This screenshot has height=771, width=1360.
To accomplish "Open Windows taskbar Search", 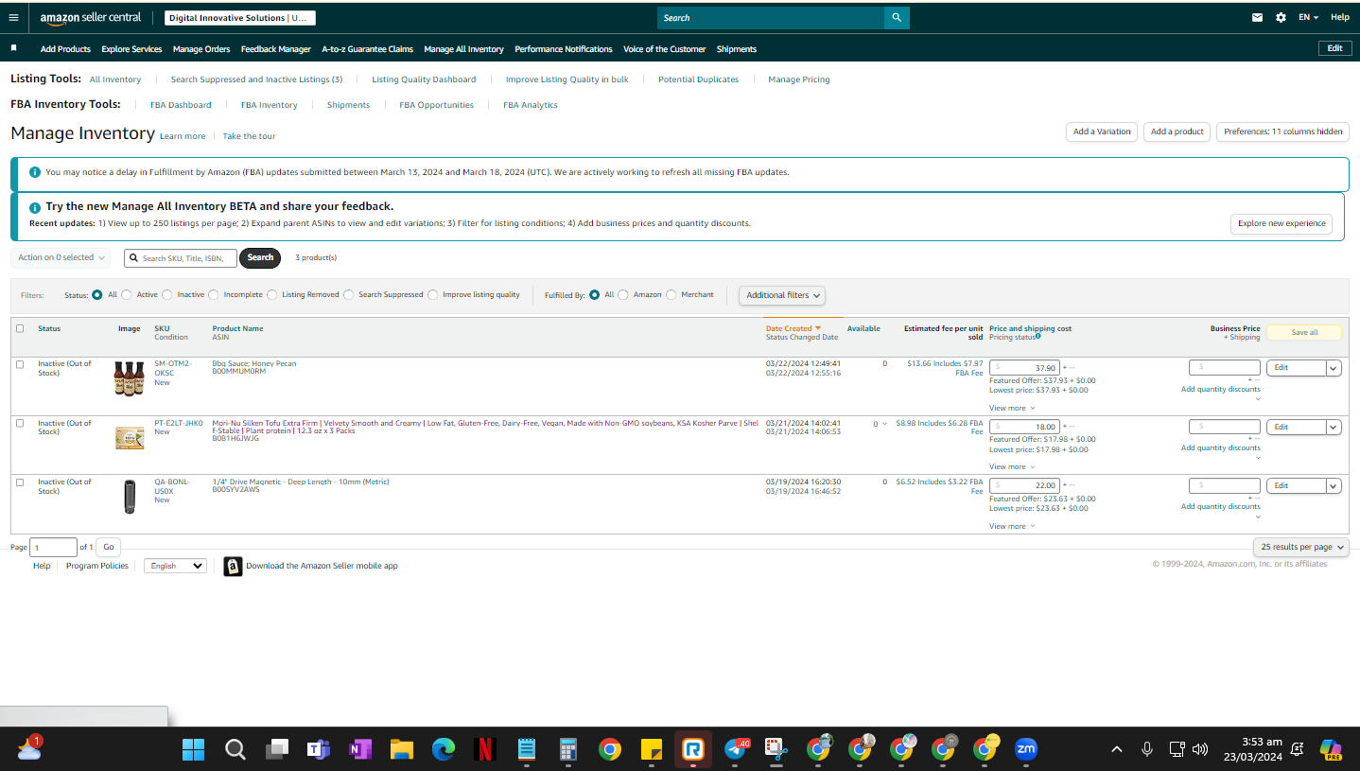I will click(235, 749).
